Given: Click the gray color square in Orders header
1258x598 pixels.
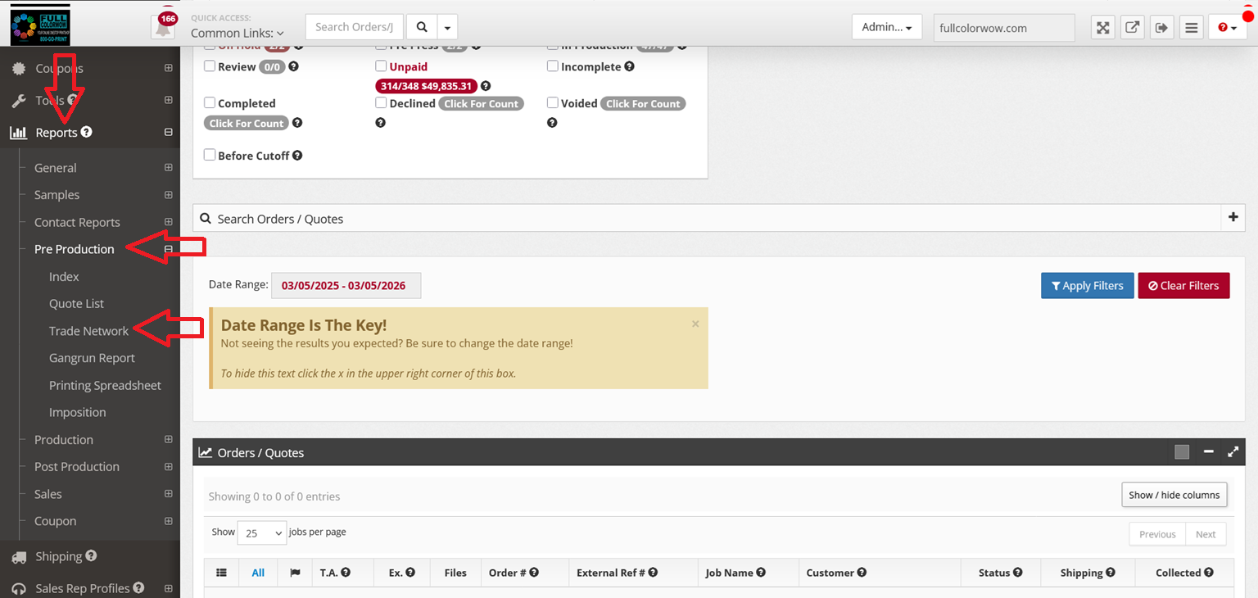Looking at the screenshot, I should pyautogui.click(x=1181, y=452).
